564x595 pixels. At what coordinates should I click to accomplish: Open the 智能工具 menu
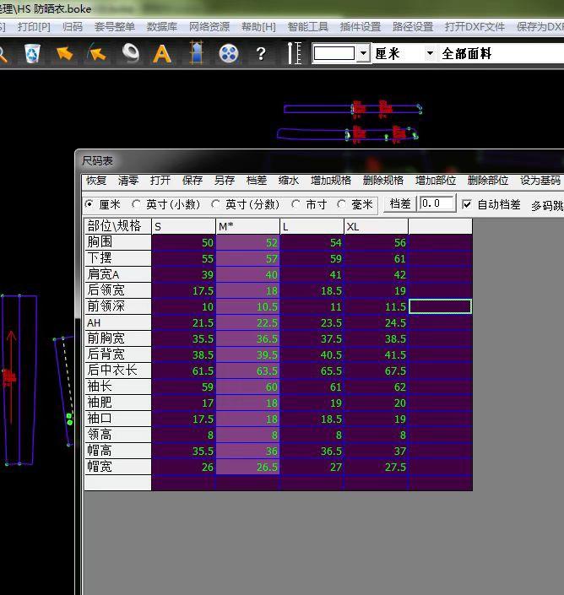click(x=308, y=27)
